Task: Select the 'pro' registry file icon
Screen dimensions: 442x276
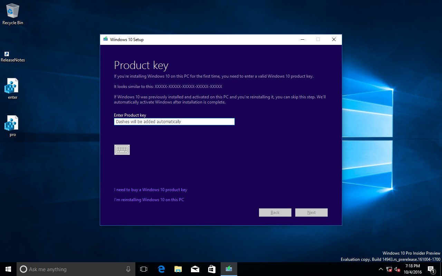Action: (x=13, y=126)
